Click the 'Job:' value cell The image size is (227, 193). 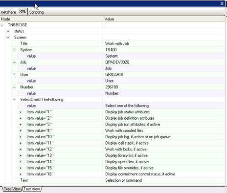coord(164,68)
